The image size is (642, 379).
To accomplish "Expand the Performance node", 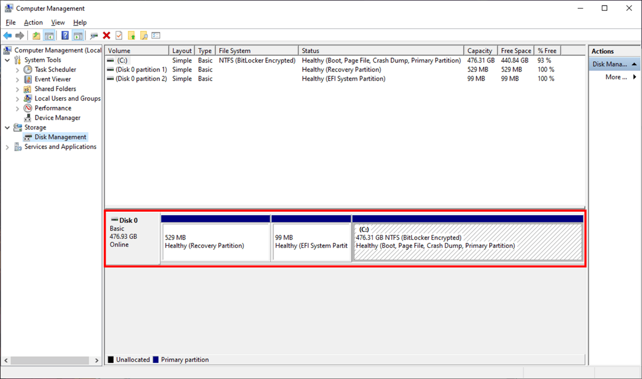I will tap(18, 108).
